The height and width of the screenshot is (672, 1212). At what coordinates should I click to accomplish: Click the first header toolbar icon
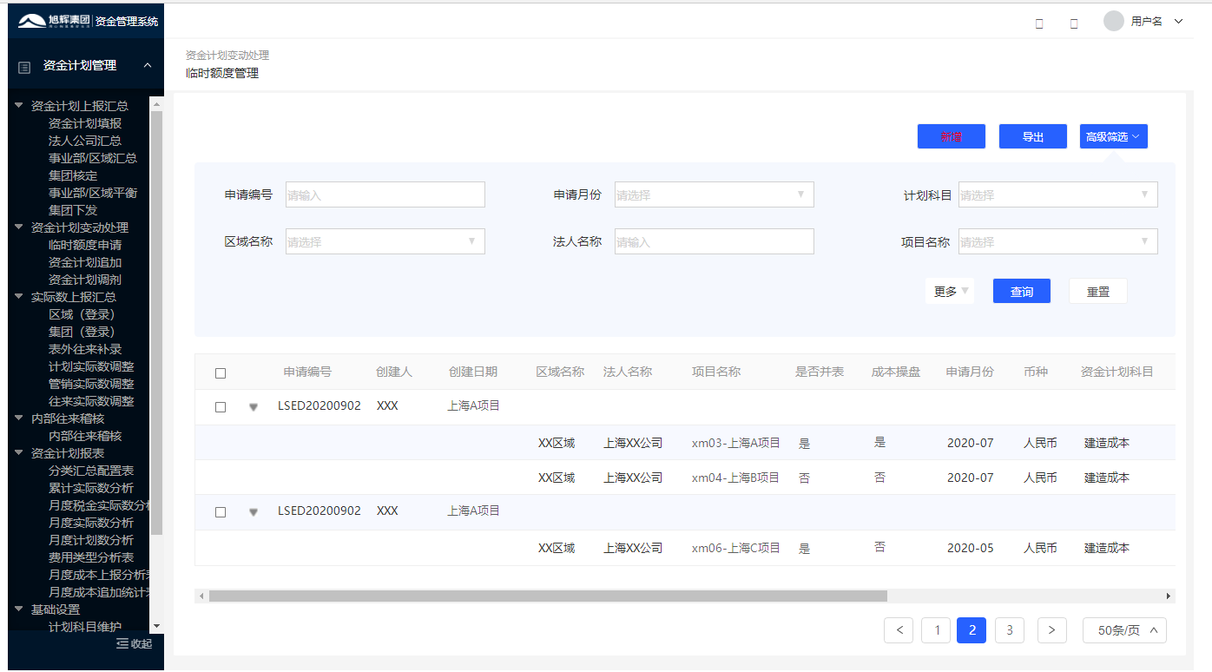click(1039, 23)
